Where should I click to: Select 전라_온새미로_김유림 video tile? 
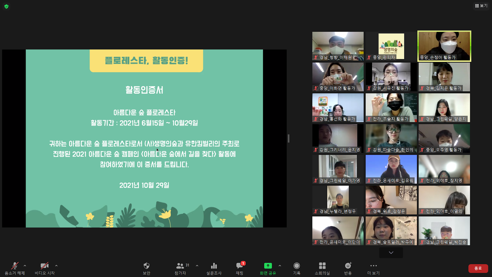(x=391, y=169)
